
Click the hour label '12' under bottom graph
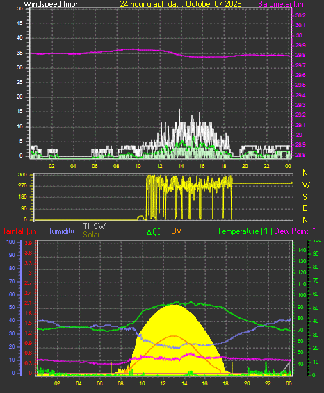point(163,383)
